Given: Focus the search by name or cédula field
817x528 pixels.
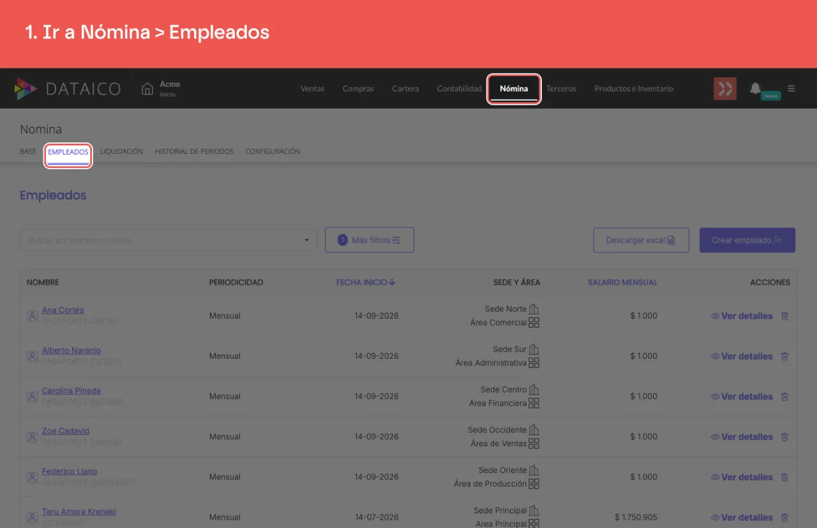Looking at the screenshot, I should click(x=169, y=240).
